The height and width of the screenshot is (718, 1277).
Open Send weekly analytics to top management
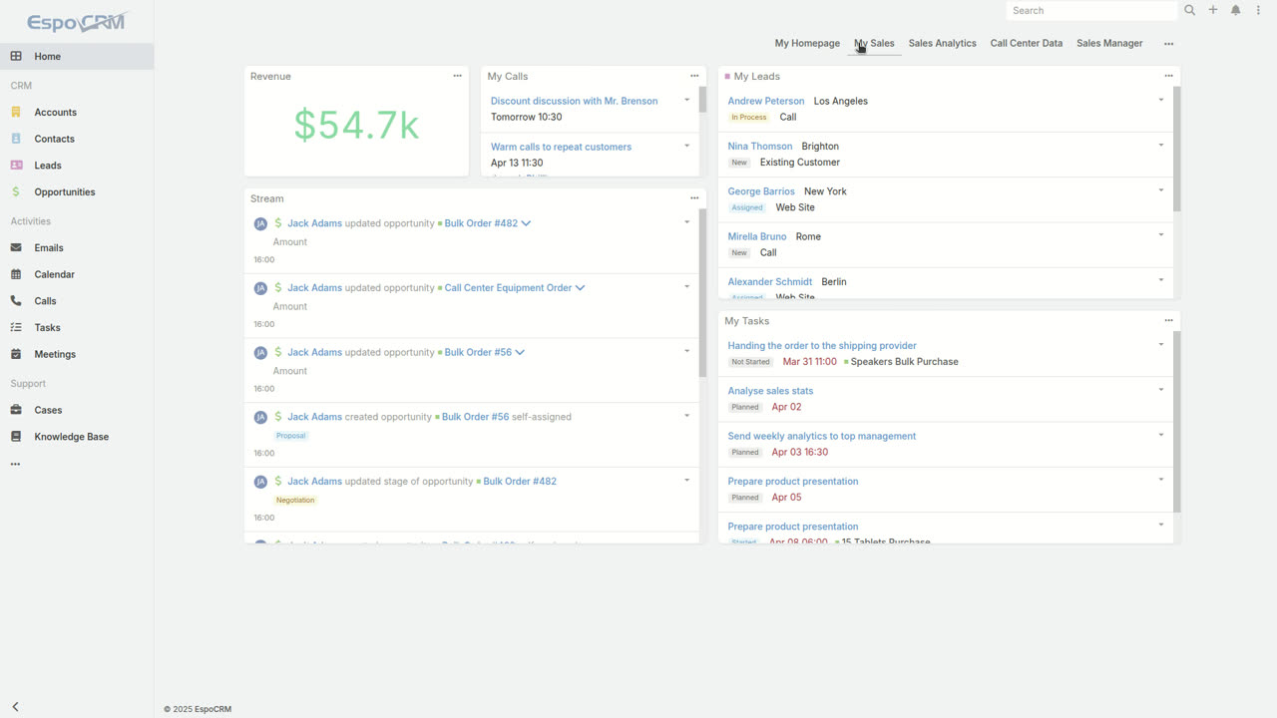pyautogui.click(x=821, y=436)
